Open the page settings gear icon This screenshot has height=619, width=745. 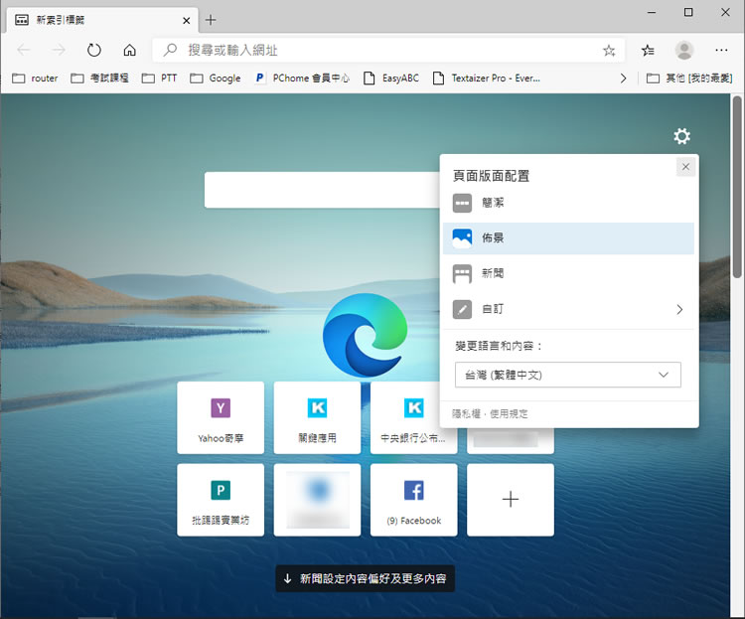[681, 136]
